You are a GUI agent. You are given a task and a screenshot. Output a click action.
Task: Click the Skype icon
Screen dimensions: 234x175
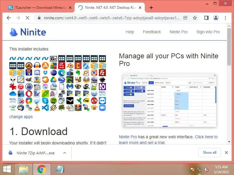pyautogui.click(x=45, y=101)
